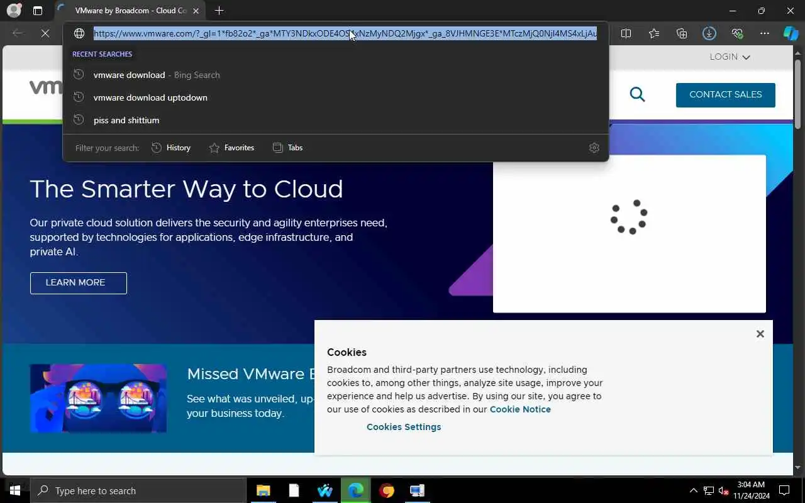
Task: Open the red-orange round taskbar app
Action: [x=387, y=490]
